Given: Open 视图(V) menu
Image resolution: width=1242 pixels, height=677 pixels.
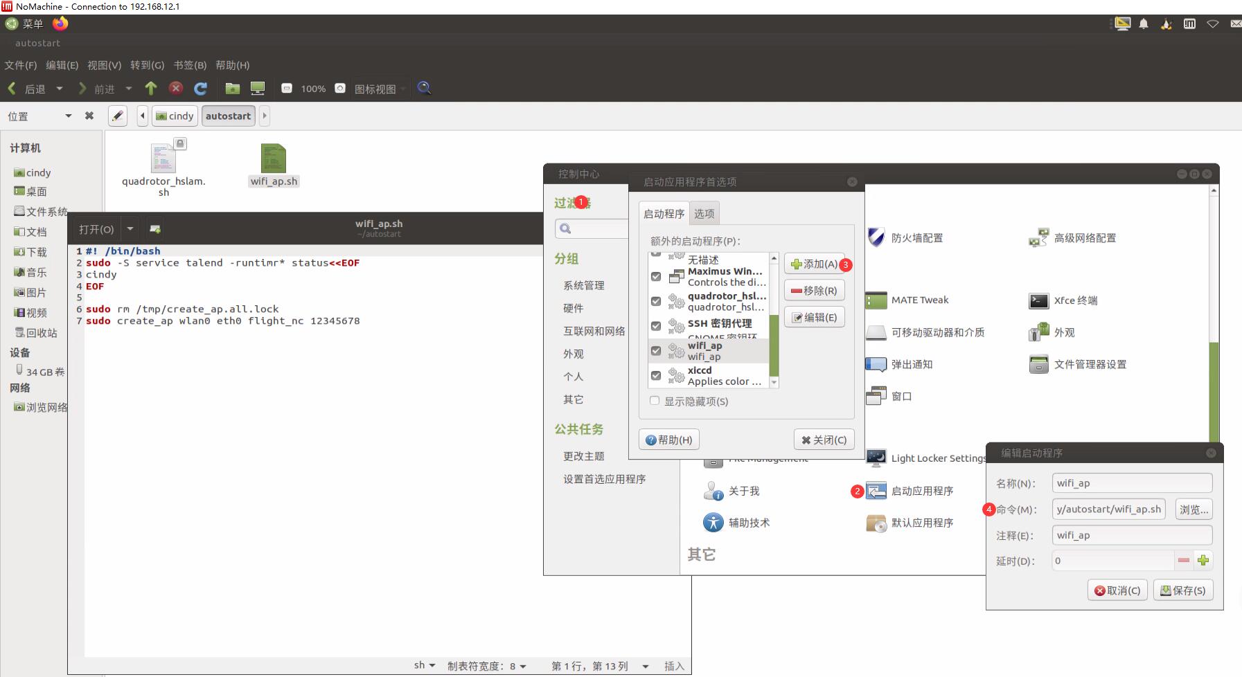Looking at the screenshot, I should 104,65.
